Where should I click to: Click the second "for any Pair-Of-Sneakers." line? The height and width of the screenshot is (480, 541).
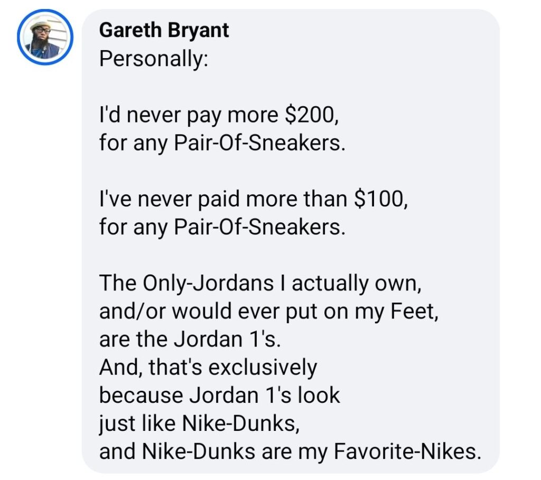[222, 228]
